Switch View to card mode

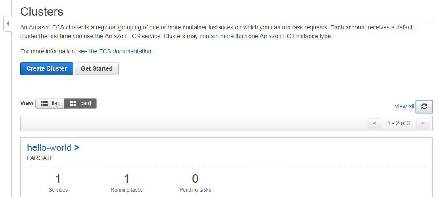[80, 103]
